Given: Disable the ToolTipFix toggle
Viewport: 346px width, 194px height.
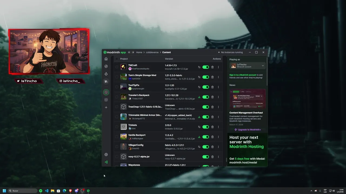Looking at the screenshot, I should 206,87.
